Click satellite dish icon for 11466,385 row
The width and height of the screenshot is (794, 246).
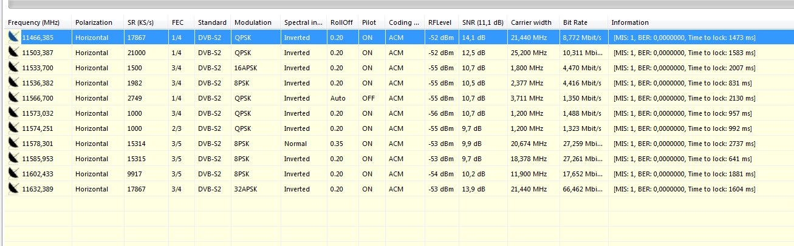click(x=13, y=38)
